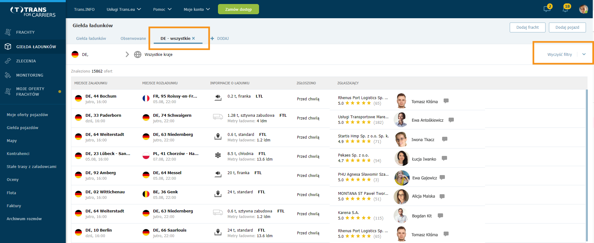The image size is (594, 243).
Task: Open Mapy in sidebar
Action: [x=12, y=140]
